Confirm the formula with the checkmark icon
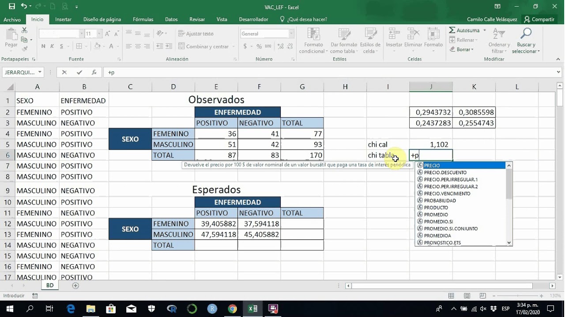This screenshot has height=317, width=565. 79,73
